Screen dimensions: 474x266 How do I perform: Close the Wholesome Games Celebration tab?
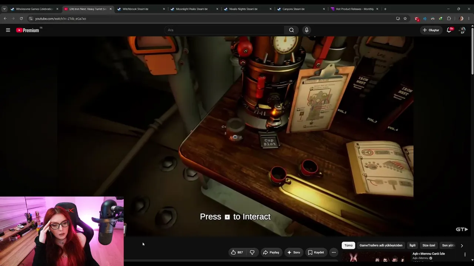(57, 9)
